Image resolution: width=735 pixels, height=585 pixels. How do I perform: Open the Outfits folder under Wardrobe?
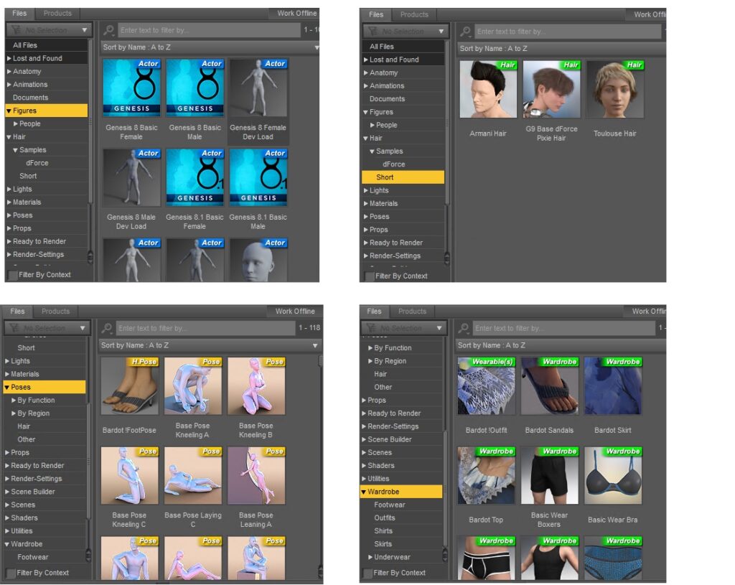tap(385, 518)
